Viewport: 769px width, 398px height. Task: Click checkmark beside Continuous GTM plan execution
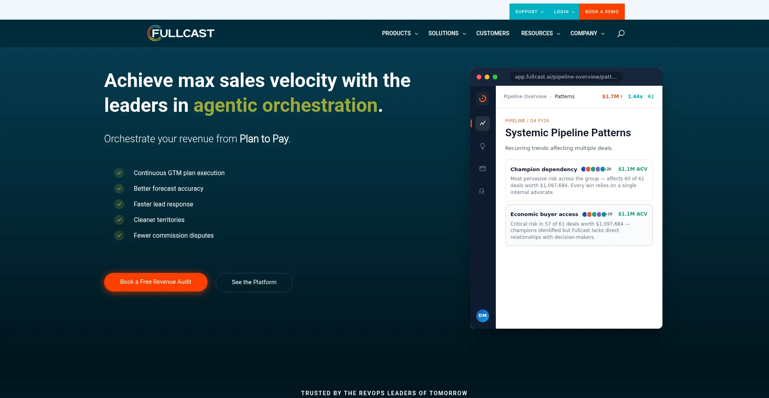[119, 173]
